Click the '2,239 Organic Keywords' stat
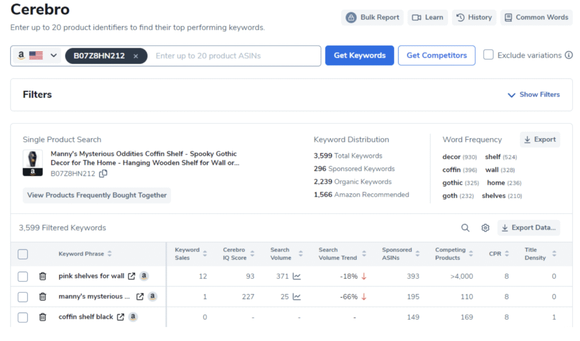This screenshot has width=580, height=341. click(352, 182)
